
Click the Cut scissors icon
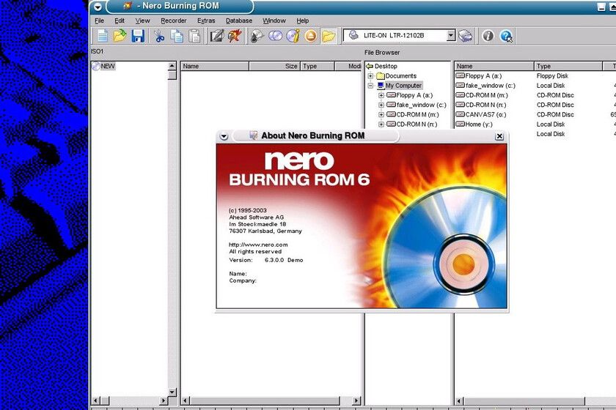coord(159,36)
